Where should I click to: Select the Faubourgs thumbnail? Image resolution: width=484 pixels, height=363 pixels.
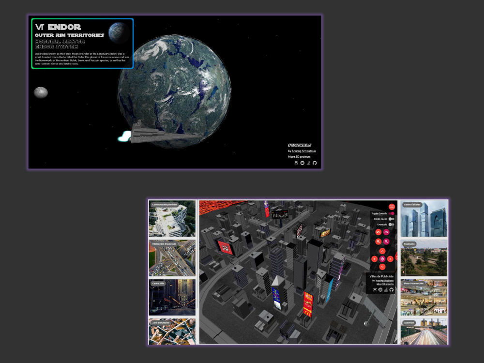pyautogui.click(x=424, y=258)
